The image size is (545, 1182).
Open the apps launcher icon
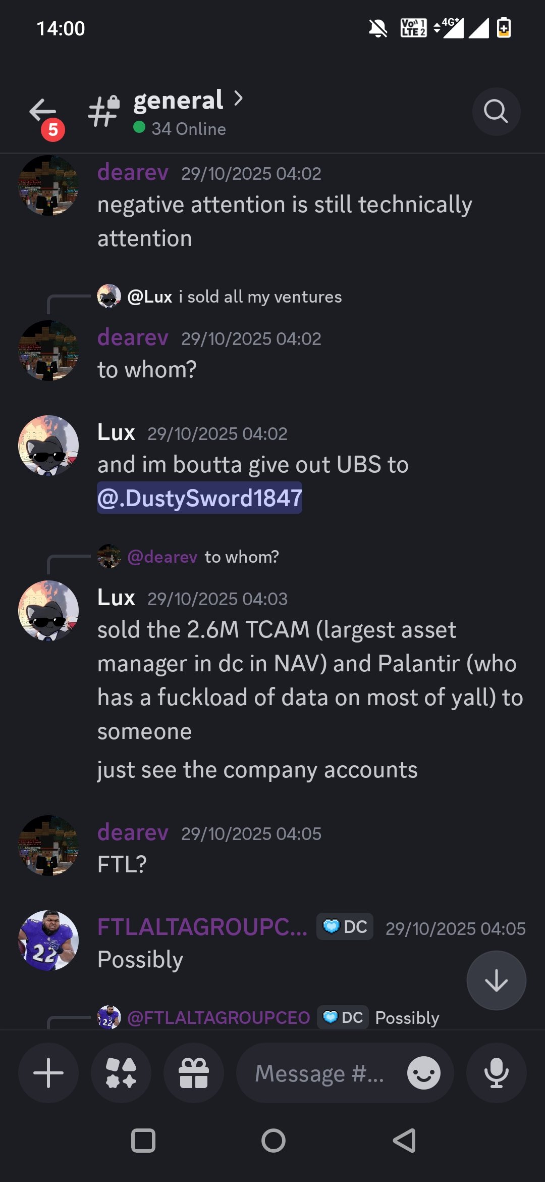pyautogui.click(x=121, y=1073)
